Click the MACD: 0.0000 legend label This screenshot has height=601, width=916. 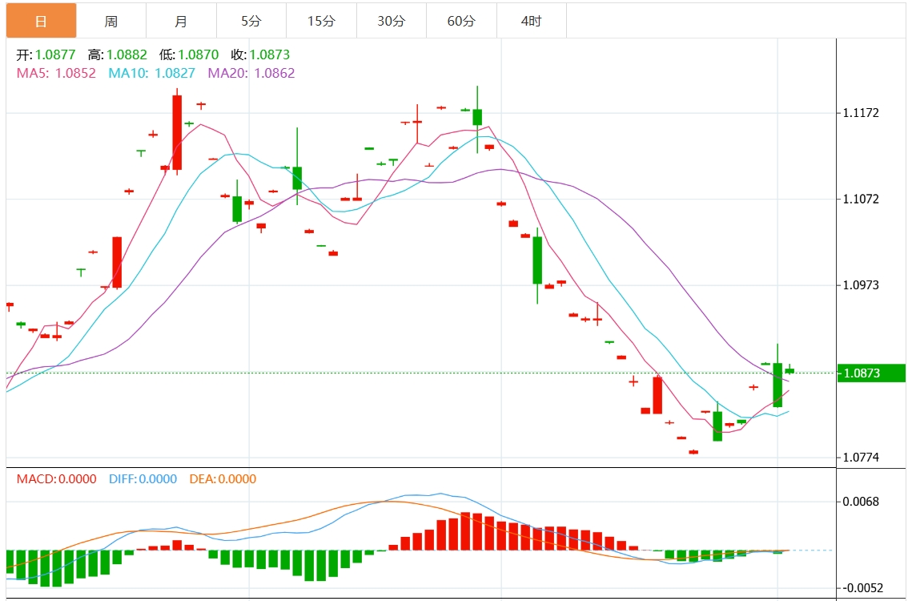tap(56, 479)
